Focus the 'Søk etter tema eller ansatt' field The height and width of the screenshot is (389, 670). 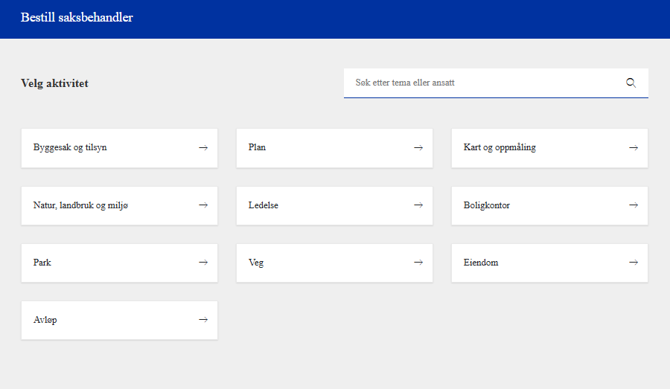480,83
